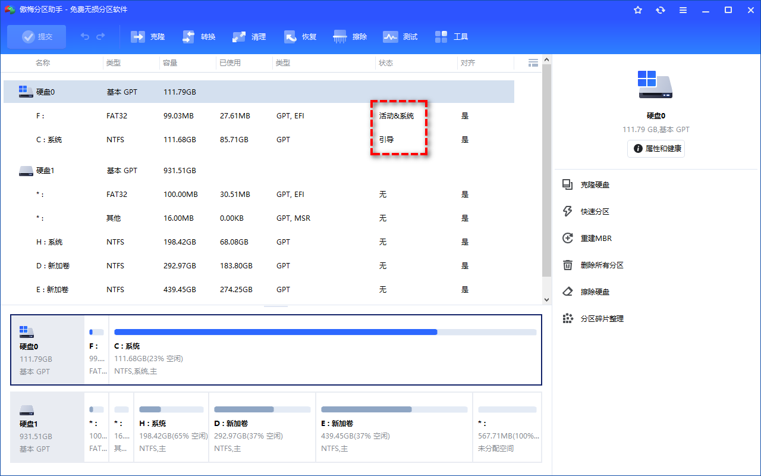The image size is (761, 476).
Task: Select Clone Disk (克隆硬盘) in side panel
Action: (595, 185)
